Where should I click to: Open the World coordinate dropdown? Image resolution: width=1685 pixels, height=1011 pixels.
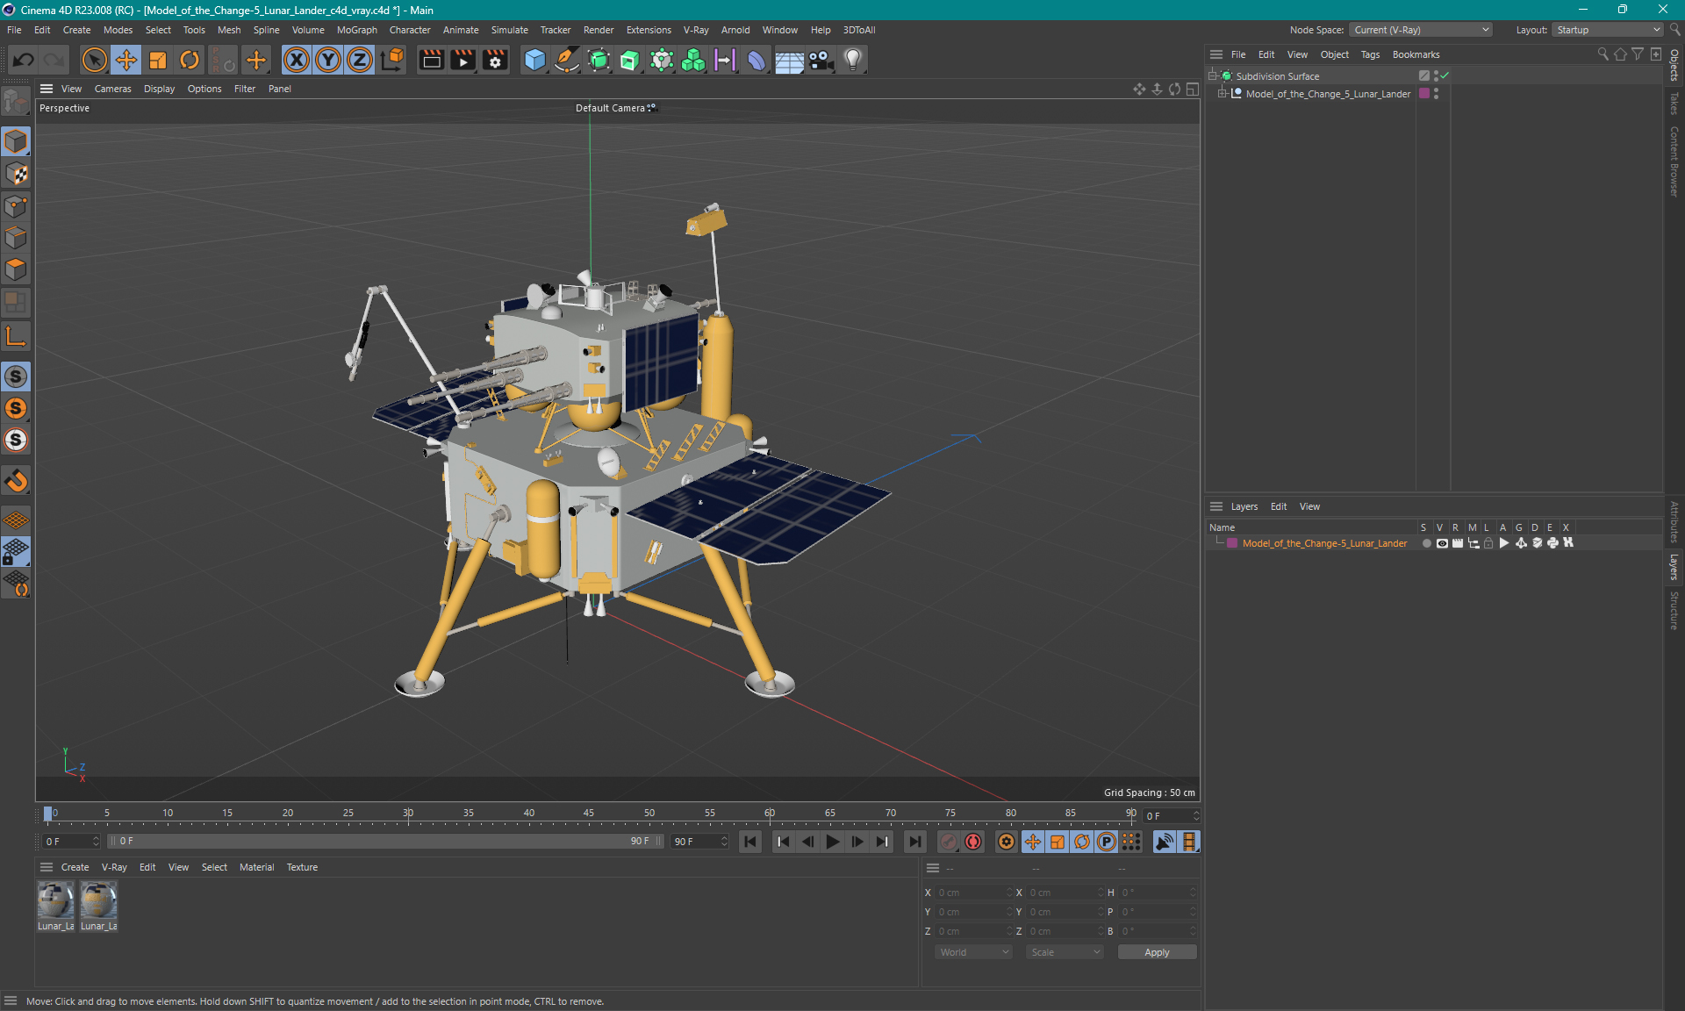973,952
